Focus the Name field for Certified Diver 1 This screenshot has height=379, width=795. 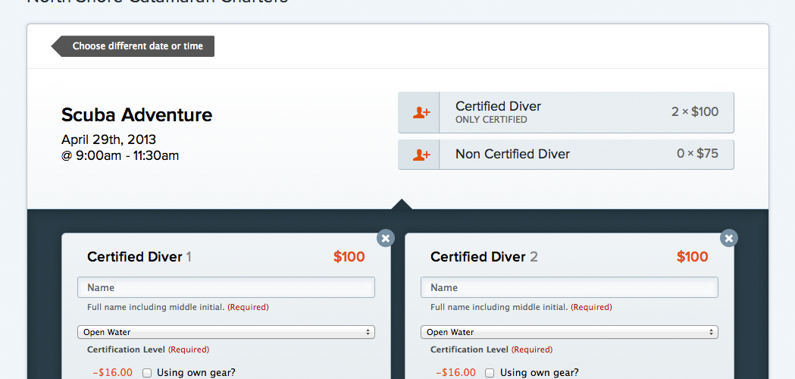point(226,287)
